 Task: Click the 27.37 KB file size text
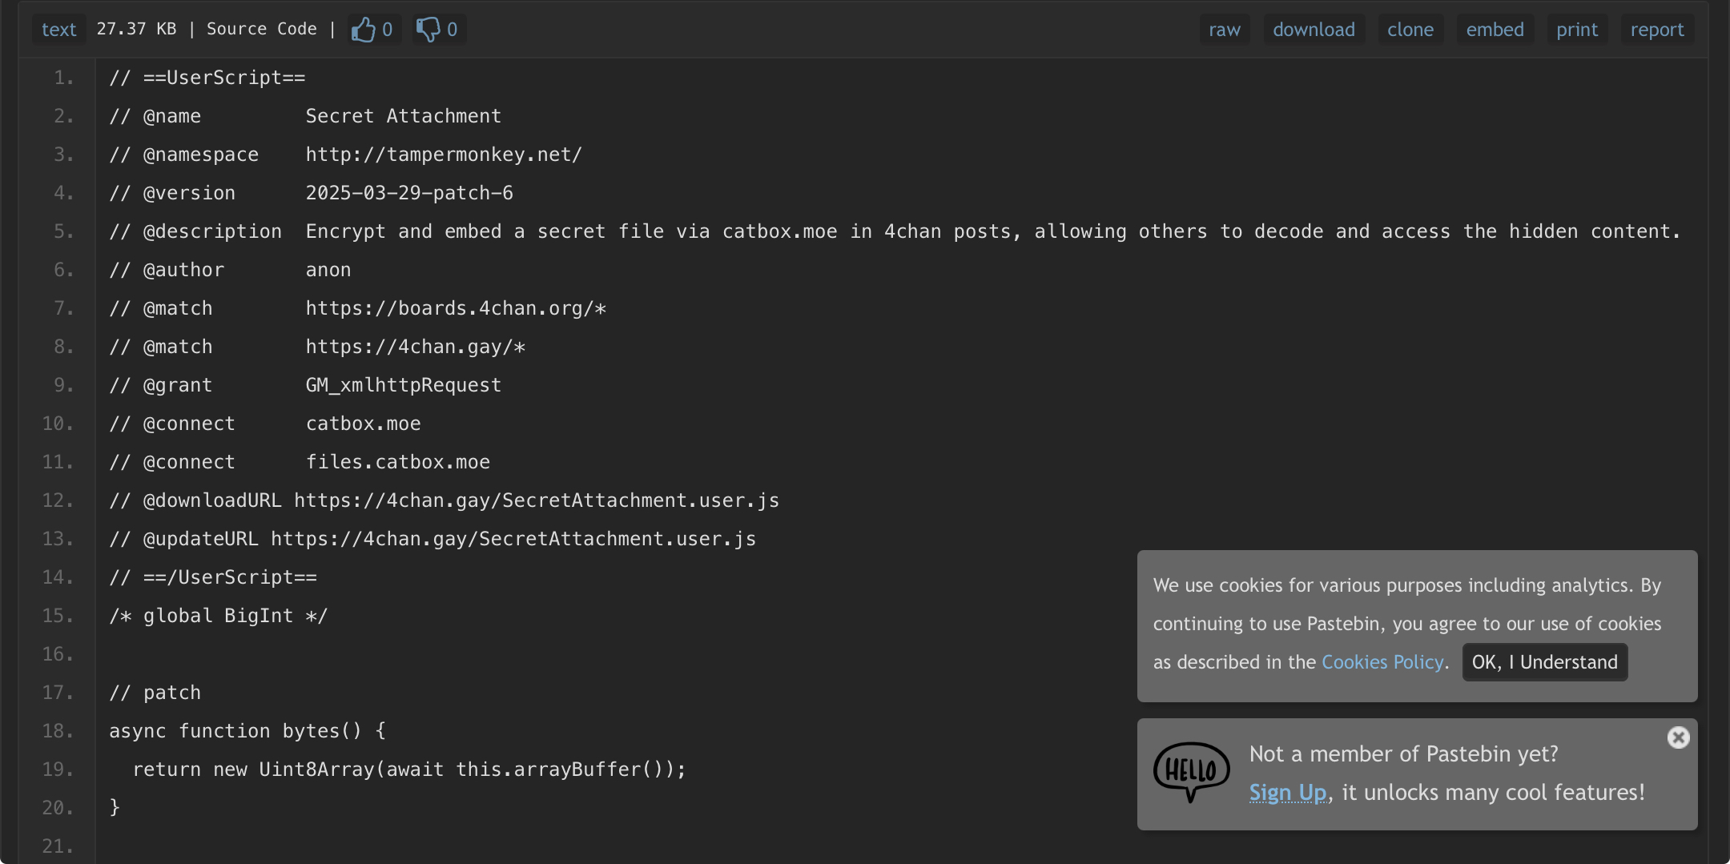click(136, 29)
